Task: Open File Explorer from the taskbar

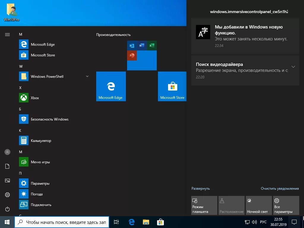Action: point(146,222)
